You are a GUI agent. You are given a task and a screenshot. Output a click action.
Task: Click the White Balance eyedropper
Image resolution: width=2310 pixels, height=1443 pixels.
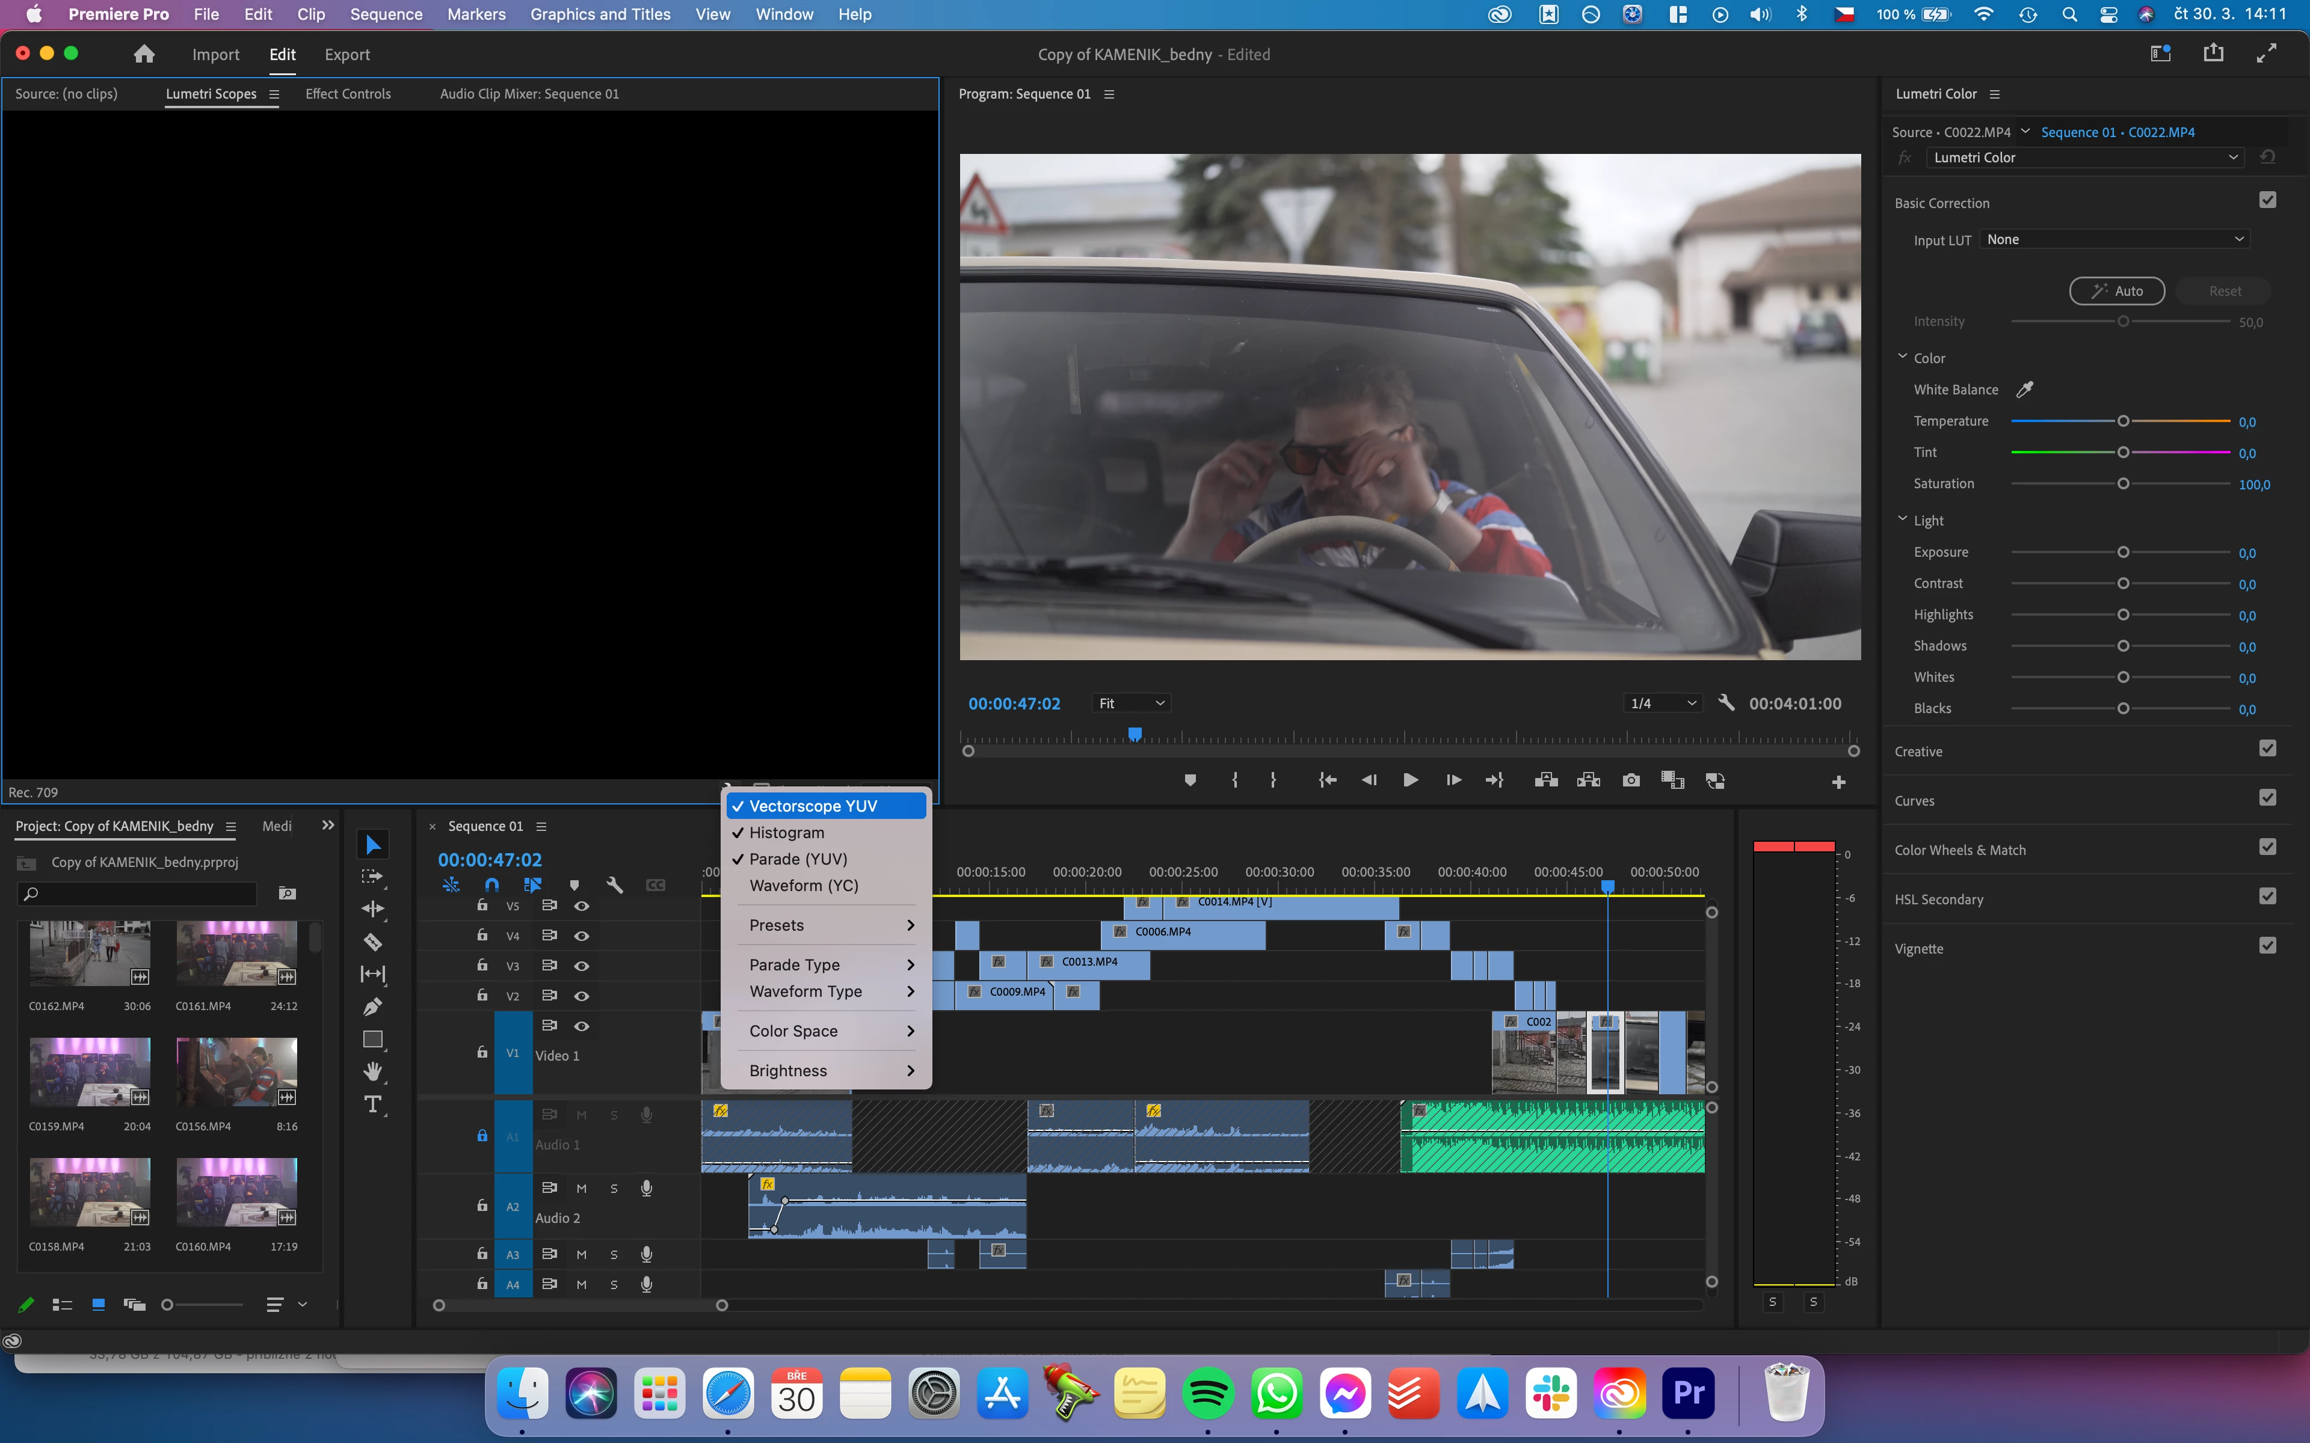[2025, 390]
